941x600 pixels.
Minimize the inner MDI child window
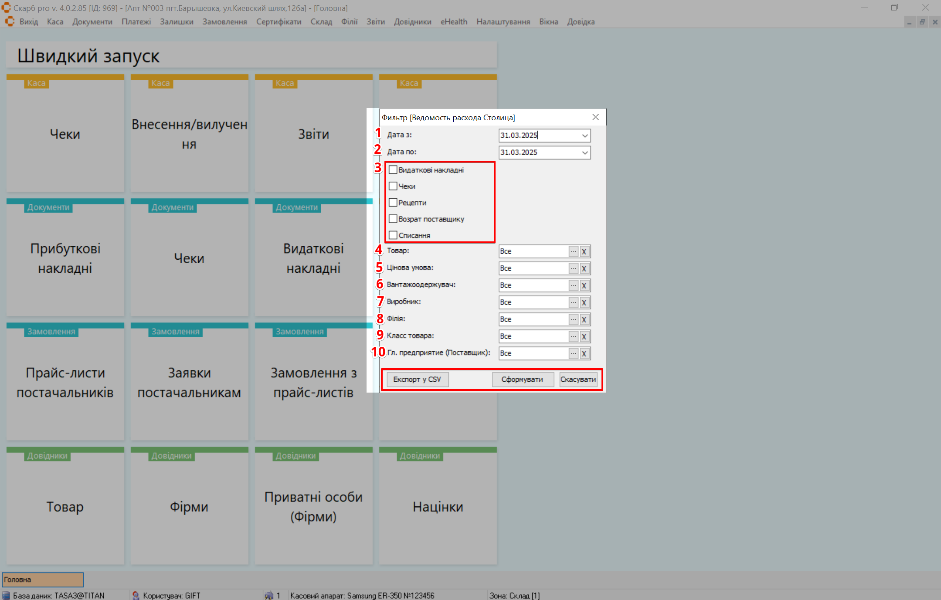coord(909,22)
